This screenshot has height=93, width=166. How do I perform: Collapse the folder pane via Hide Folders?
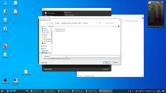[x=44, y=63]
